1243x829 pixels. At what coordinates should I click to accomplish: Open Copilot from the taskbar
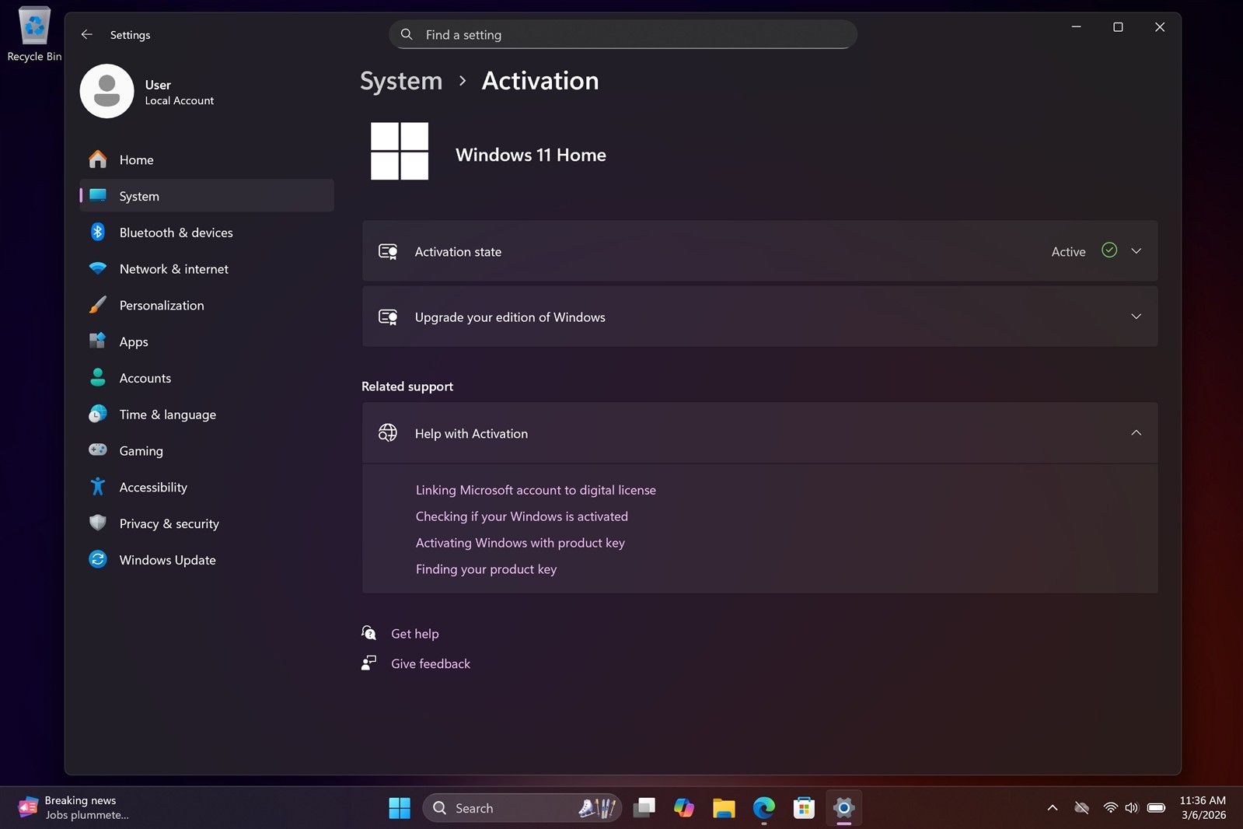[x=684, y=808]
